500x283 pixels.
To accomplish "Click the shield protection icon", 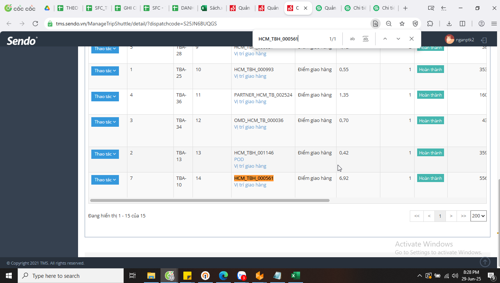I will (x=415, y=24).
